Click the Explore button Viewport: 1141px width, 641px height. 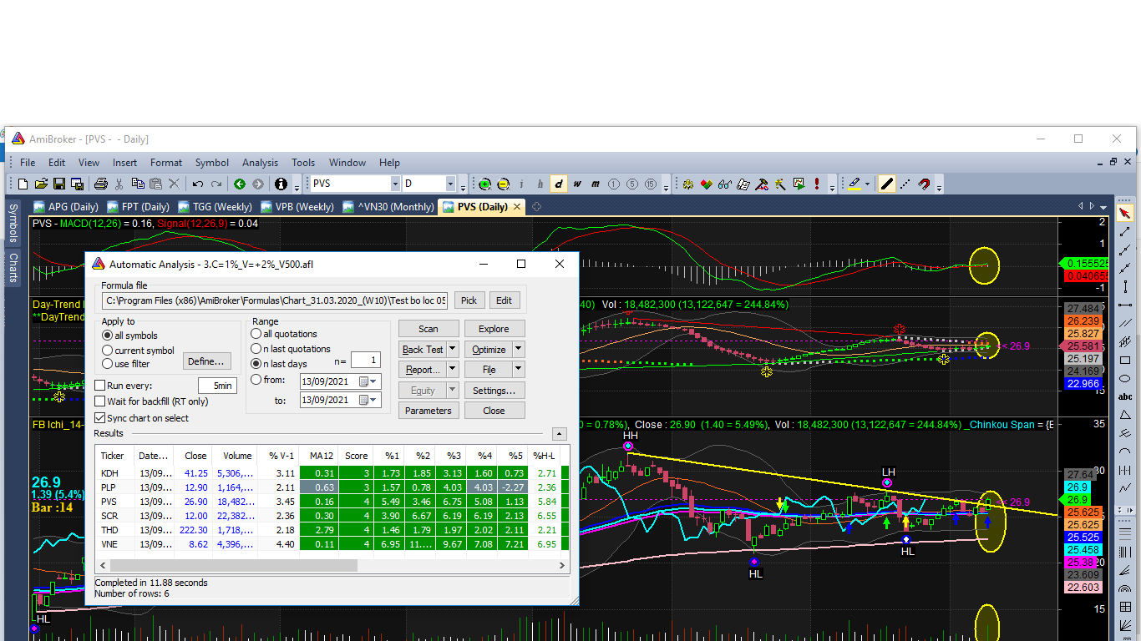pyautogui.click(x=494, y=329)
